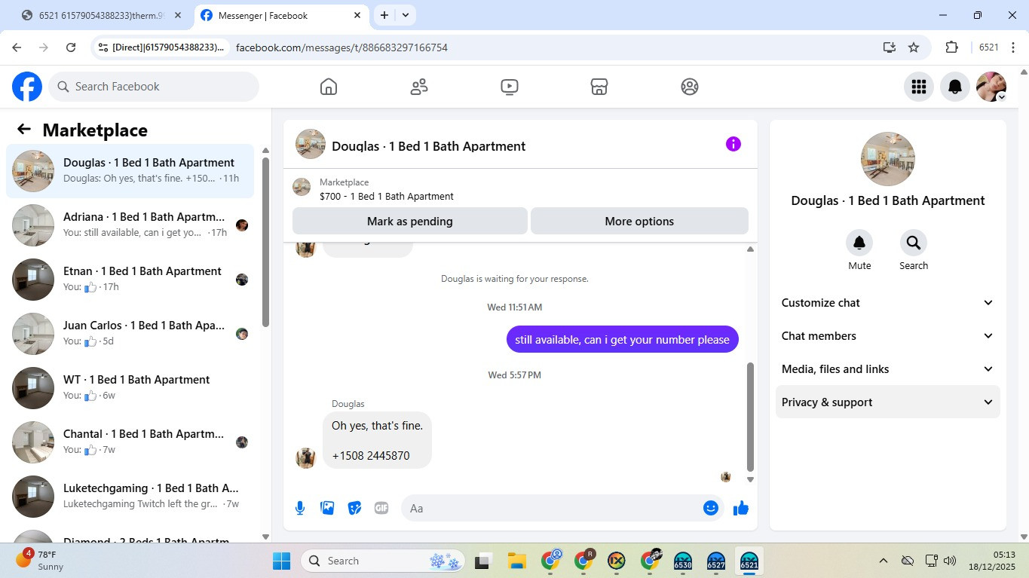Reload the page in the browser toolbar
The width and height of the screenshot is (1029, 578).
coord(71,47)
